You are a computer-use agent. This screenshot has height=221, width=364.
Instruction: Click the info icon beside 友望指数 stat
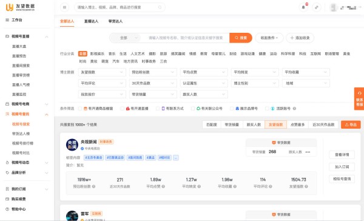point(306,186)
